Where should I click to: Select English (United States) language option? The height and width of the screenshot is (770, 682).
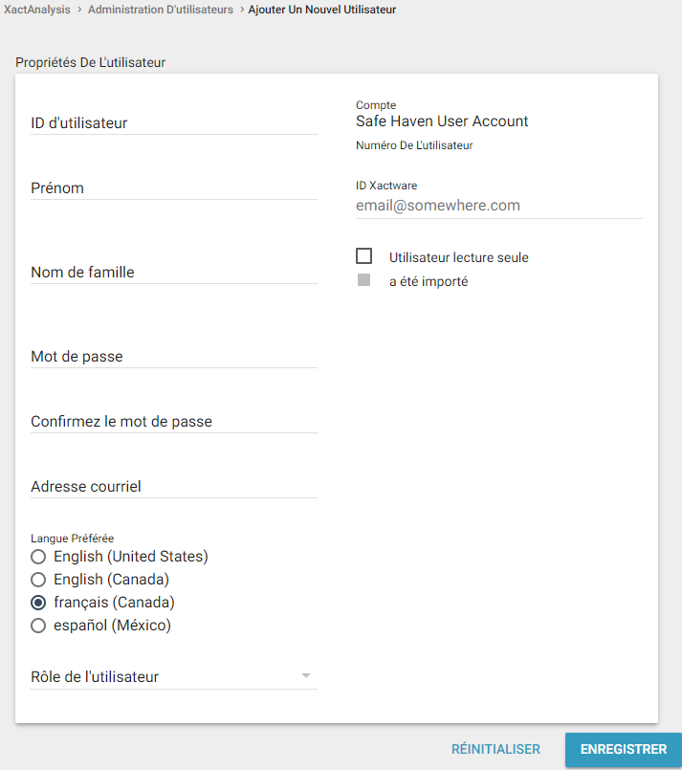coord(38,557)
